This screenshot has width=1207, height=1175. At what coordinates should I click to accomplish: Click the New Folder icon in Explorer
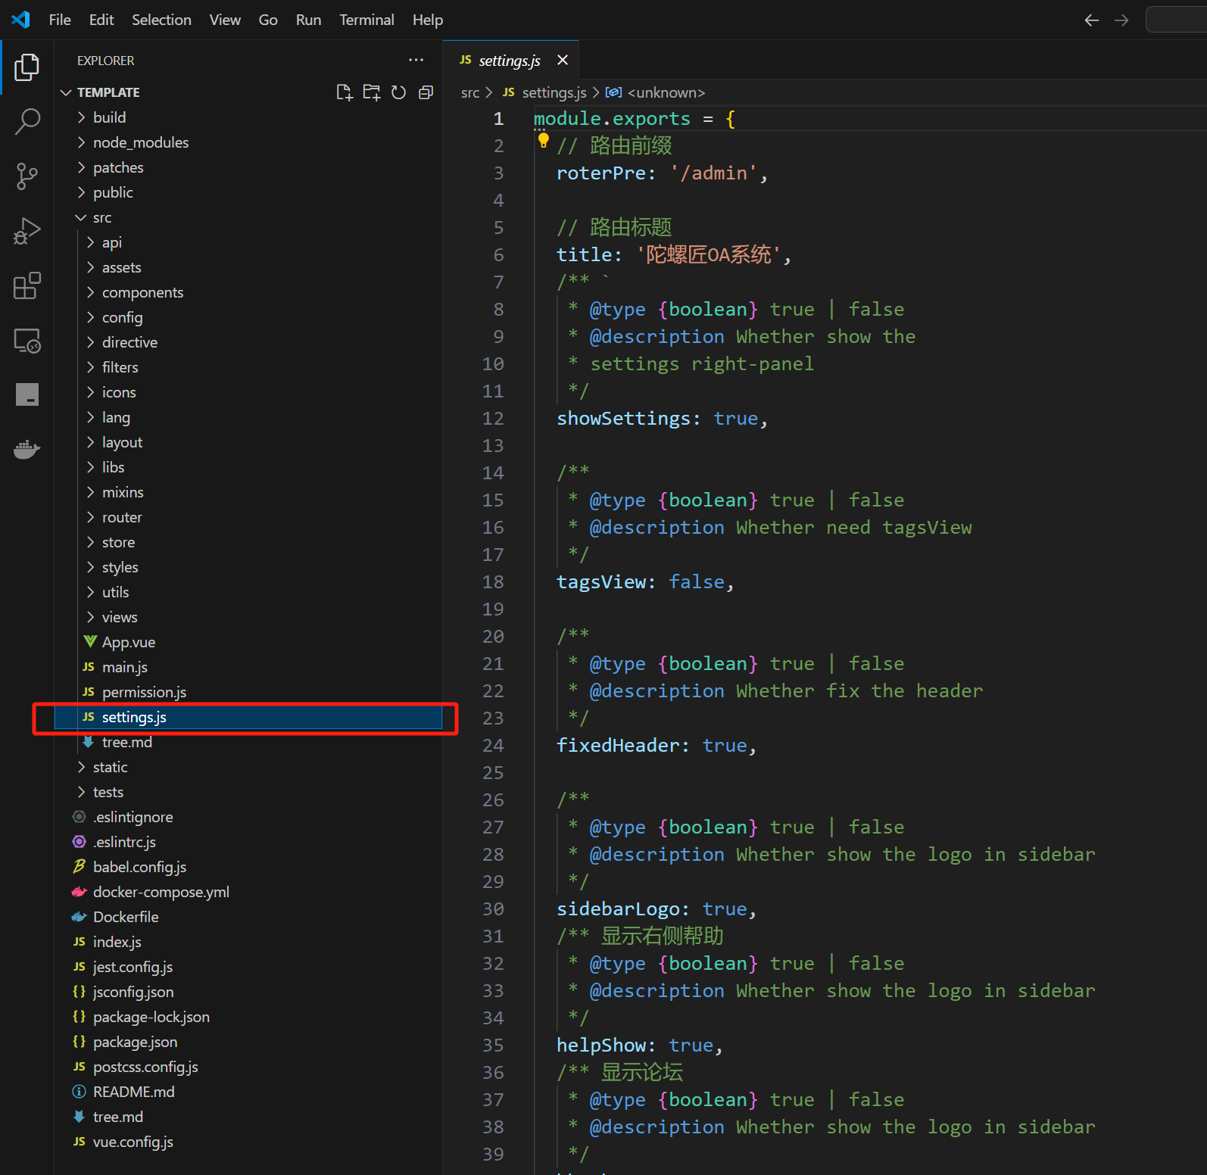pyautogui.click(x=371, y=92)
